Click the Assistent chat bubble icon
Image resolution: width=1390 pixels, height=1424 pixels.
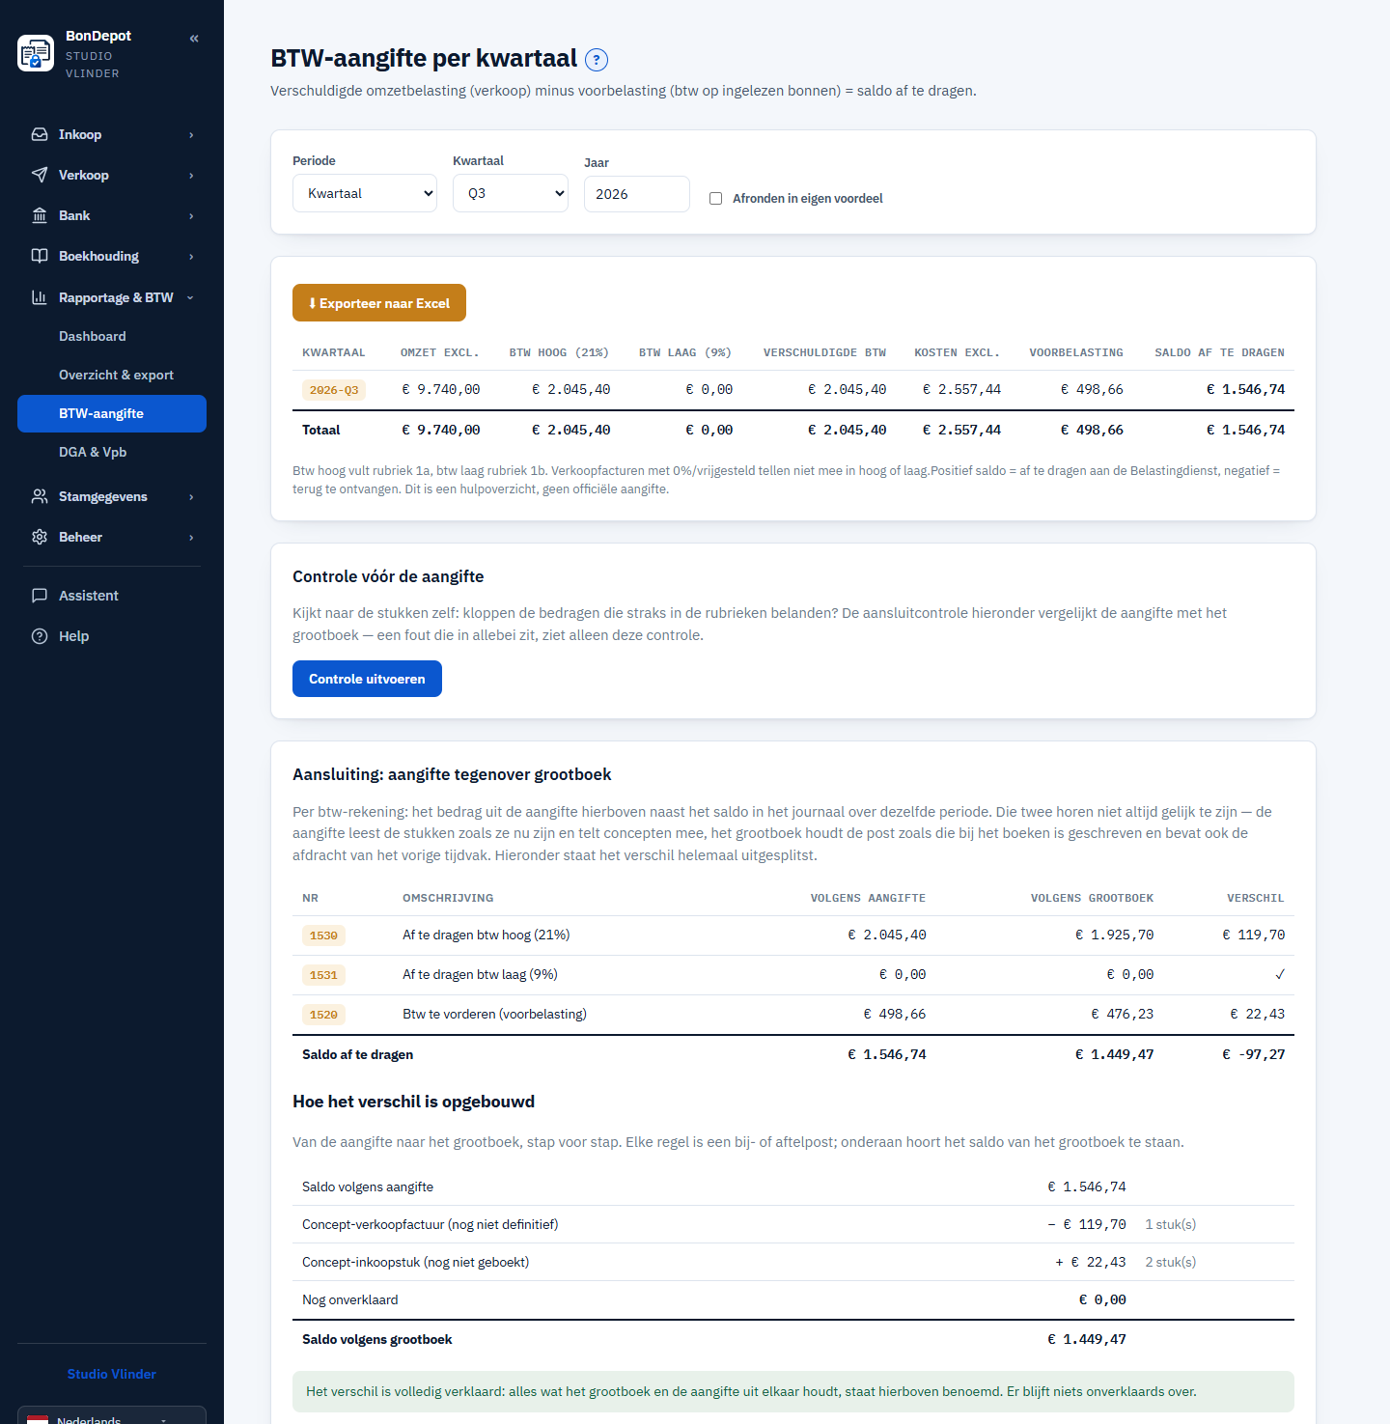[x=40, y=596]
